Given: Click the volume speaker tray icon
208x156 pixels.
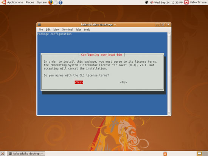Looking at the screenshot, I should [152, 2].
